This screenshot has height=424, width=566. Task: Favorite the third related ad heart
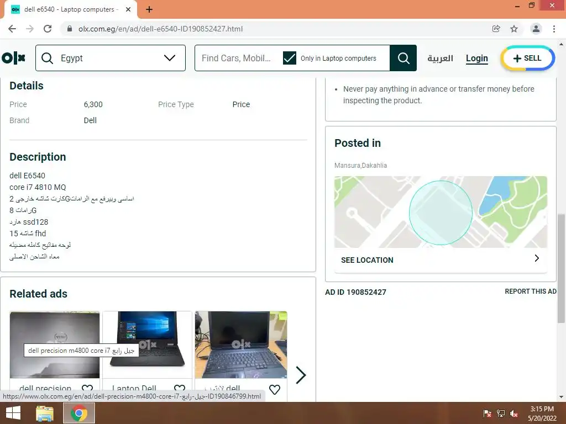click(x=275, y=389)
